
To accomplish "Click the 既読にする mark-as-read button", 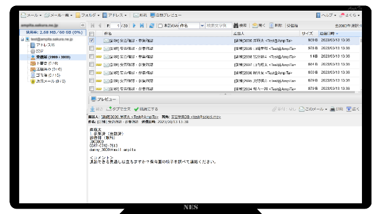I will coord(146,109).
